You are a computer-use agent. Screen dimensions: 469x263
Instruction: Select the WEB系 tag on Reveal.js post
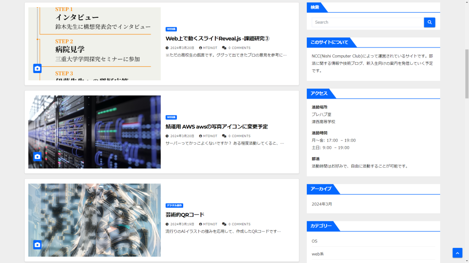[x=171, y=29]
